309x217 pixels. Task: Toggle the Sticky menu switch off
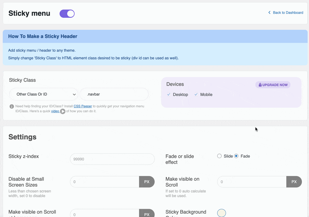[67, 14]
